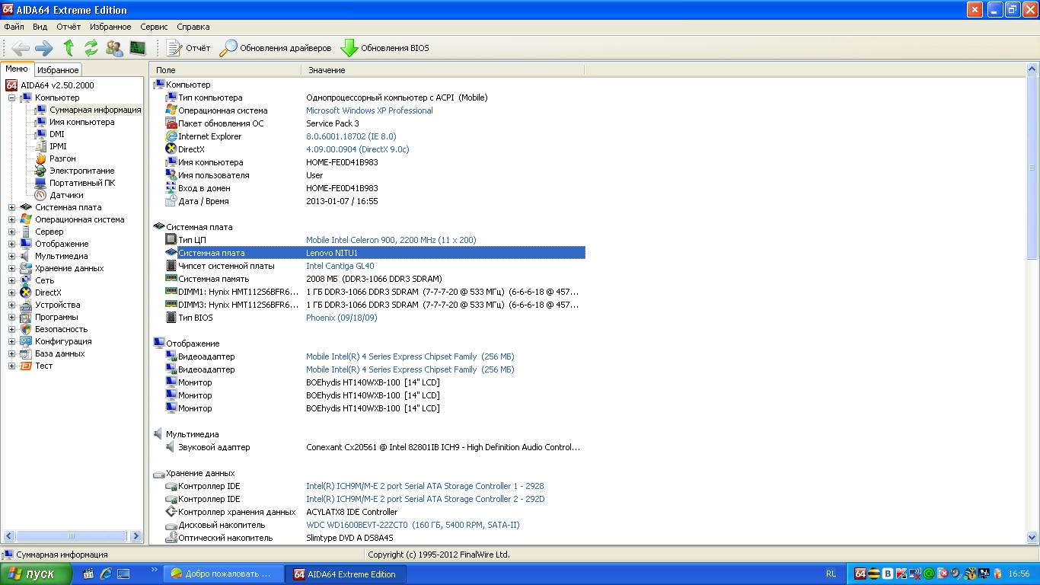Switch to the Избранное tab in sidebar
1040x585 pixels.
click(58, 70)
